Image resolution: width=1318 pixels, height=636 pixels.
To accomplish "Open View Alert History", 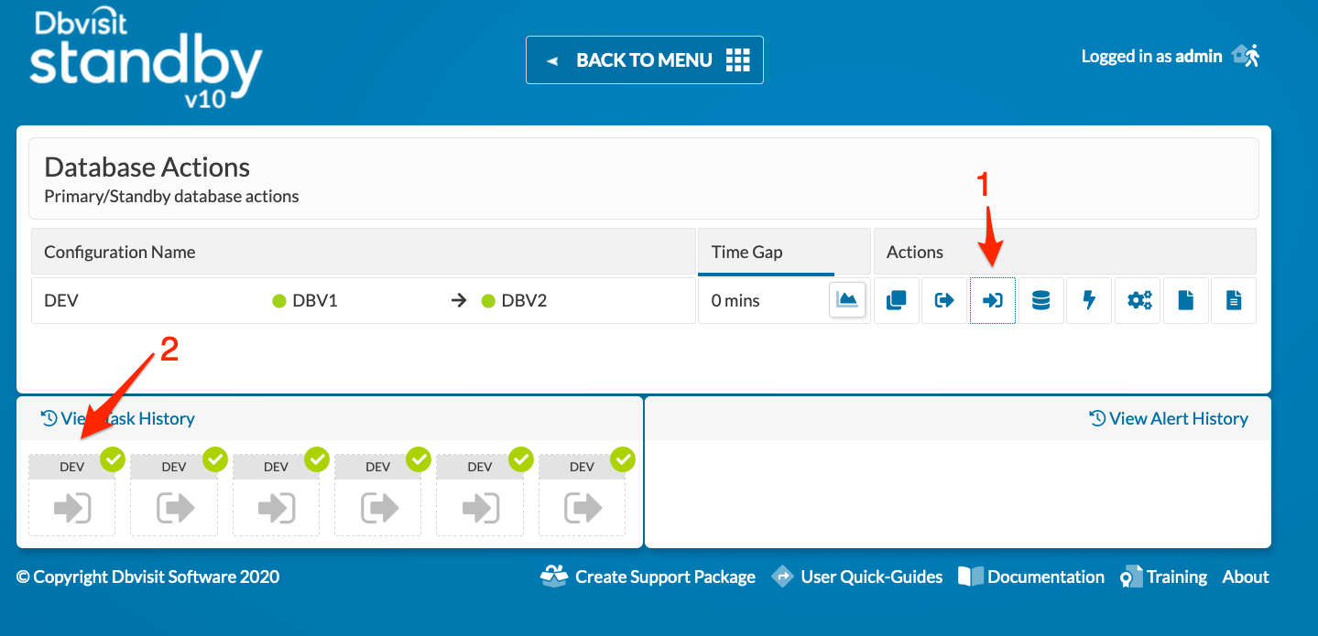I will pos(1169,418).
